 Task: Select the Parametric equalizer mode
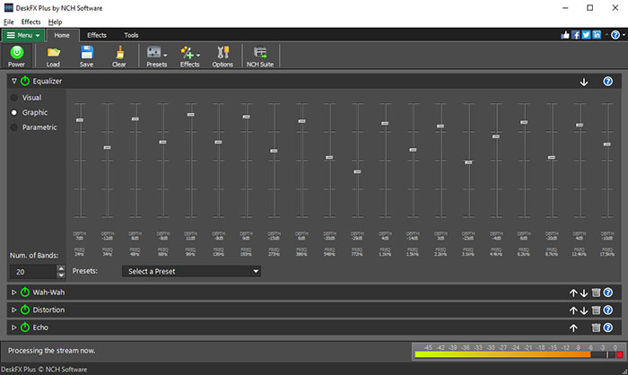[15, 127]
